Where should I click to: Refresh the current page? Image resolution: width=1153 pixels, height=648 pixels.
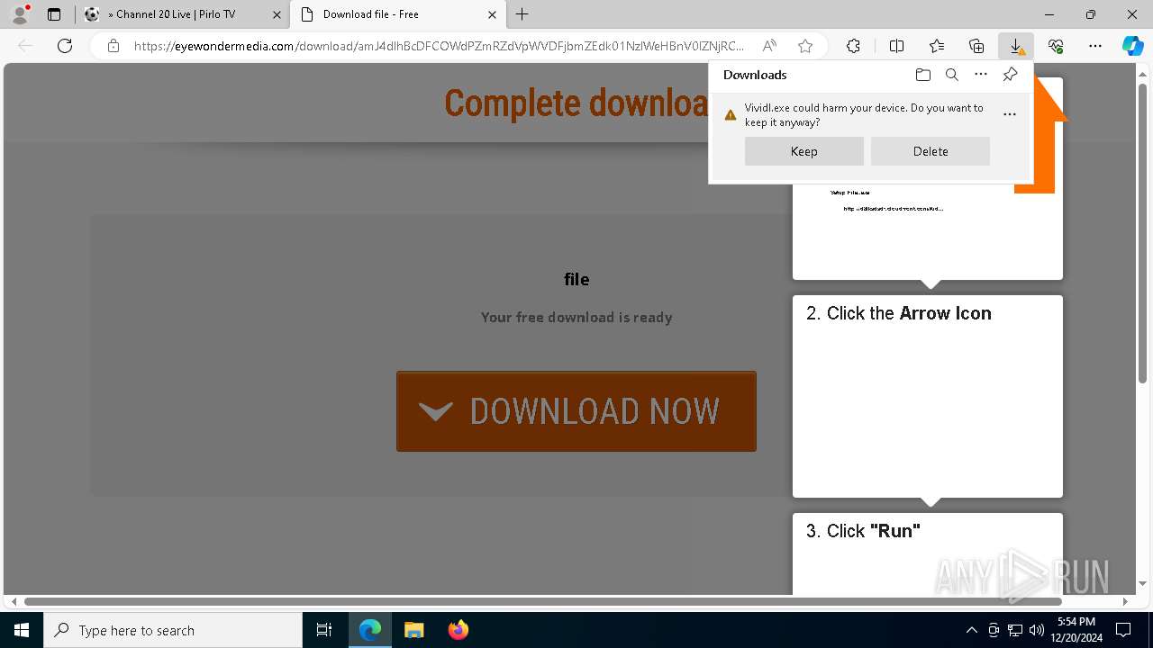65,46
